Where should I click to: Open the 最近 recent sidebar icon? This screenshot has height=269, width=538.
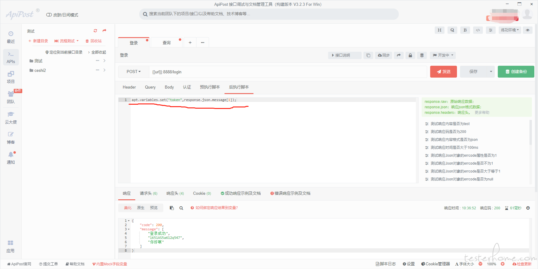[11, 37]
